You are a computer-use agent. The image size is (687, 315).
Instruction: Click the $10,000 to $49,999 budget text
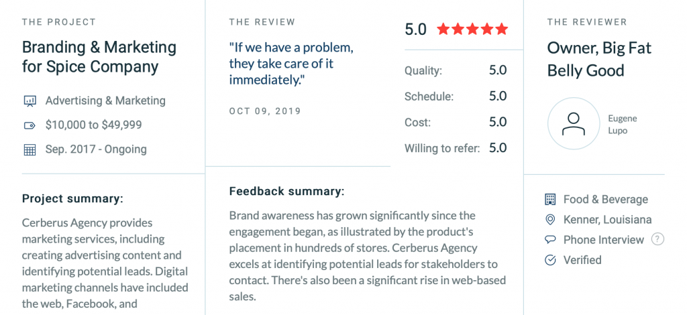tap(94, 125)
